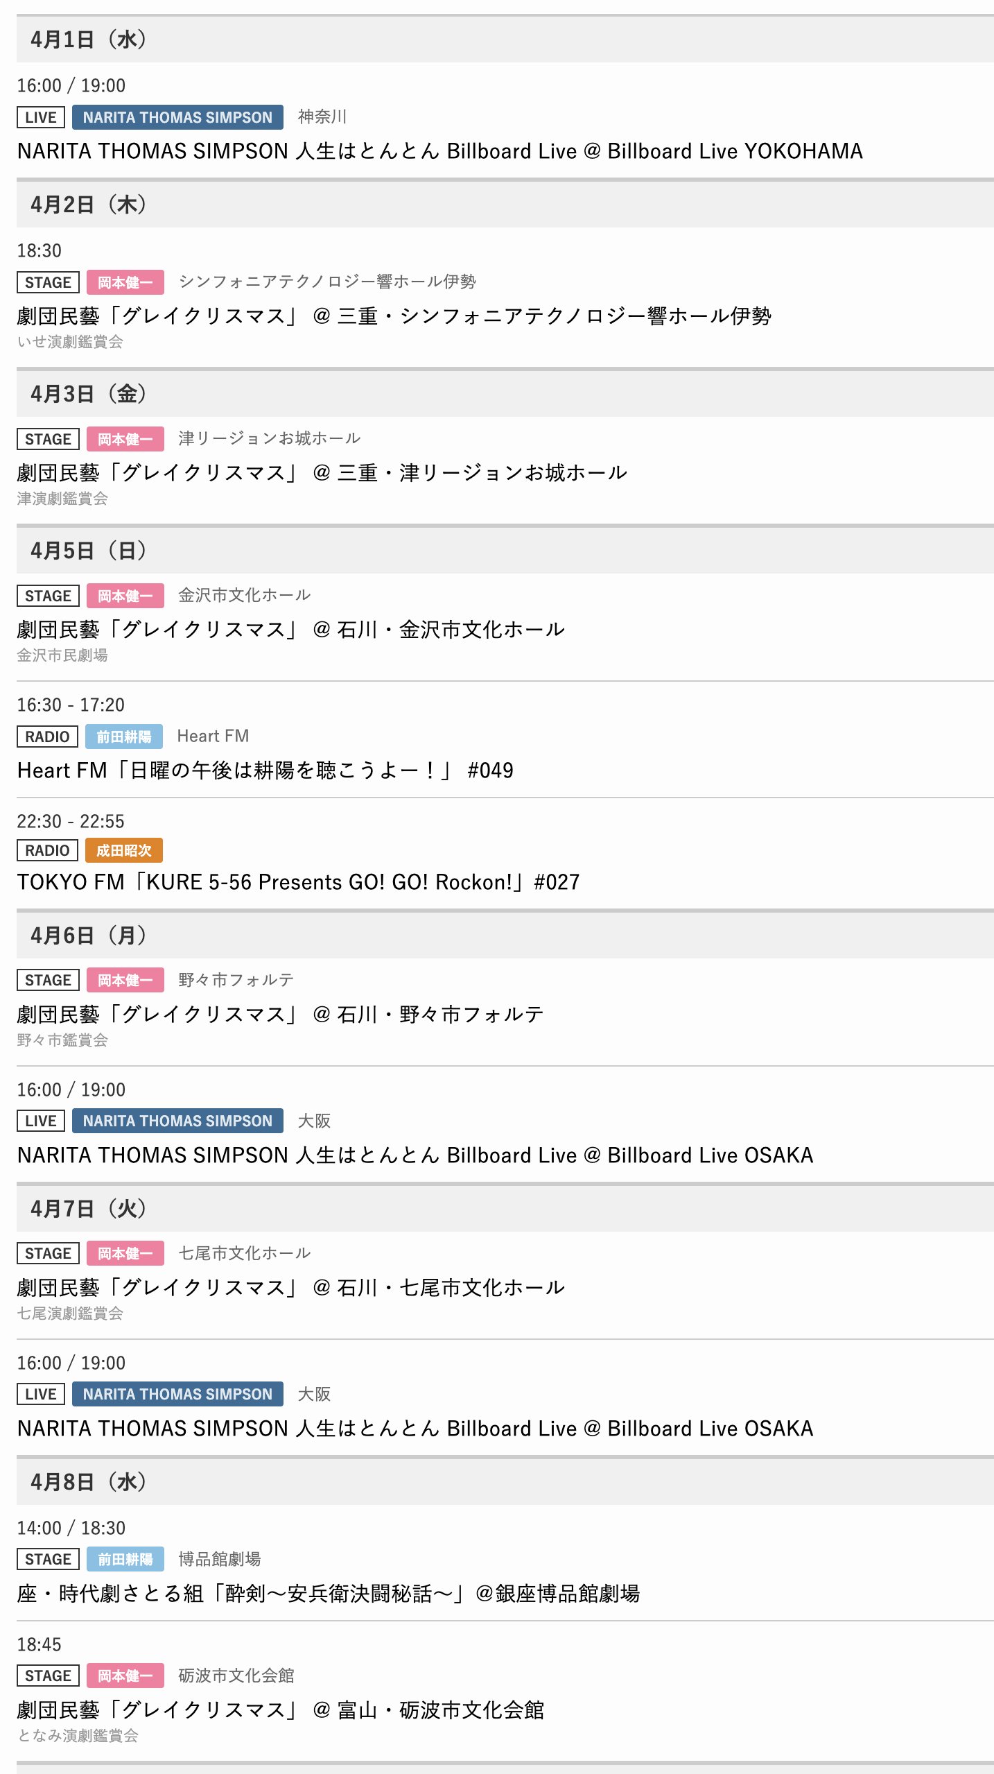Click the 前田耕陽 tag on the Heart FM entry
The width and height of the screenshot is (994, 1774).
coord(123,737)
